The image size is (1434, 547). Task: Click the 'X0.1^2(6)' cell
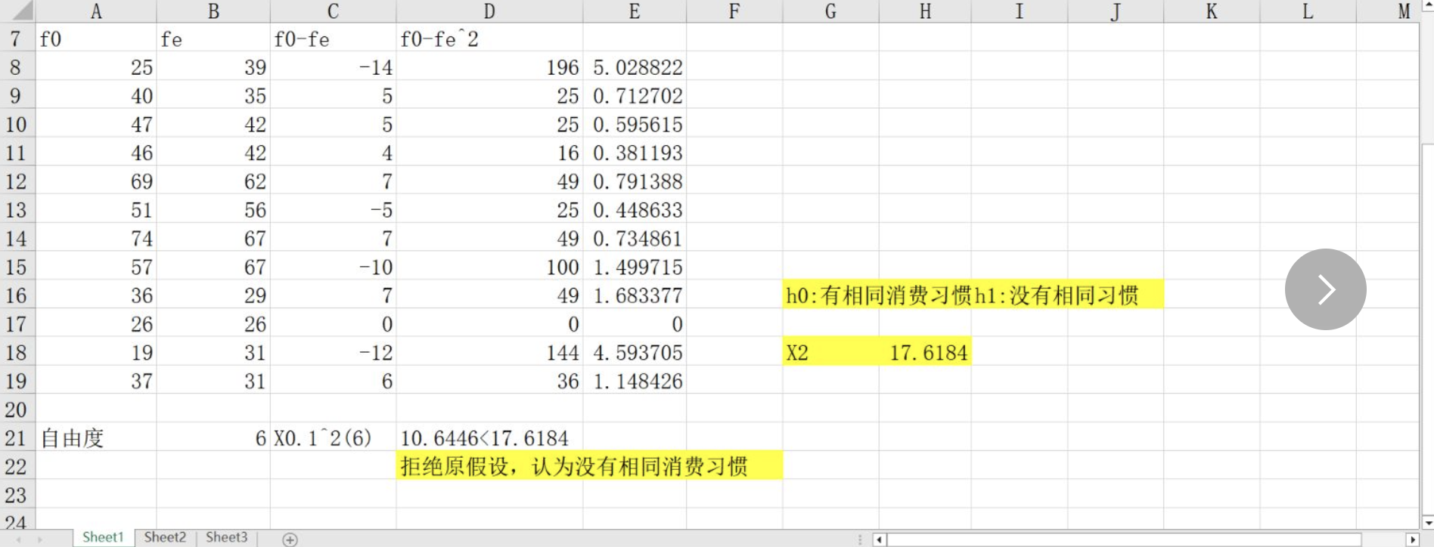click(x=333, y=438)
